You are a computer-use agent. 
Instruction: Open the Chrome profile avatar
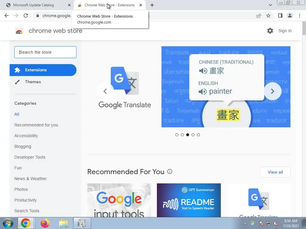click(290, 16)
